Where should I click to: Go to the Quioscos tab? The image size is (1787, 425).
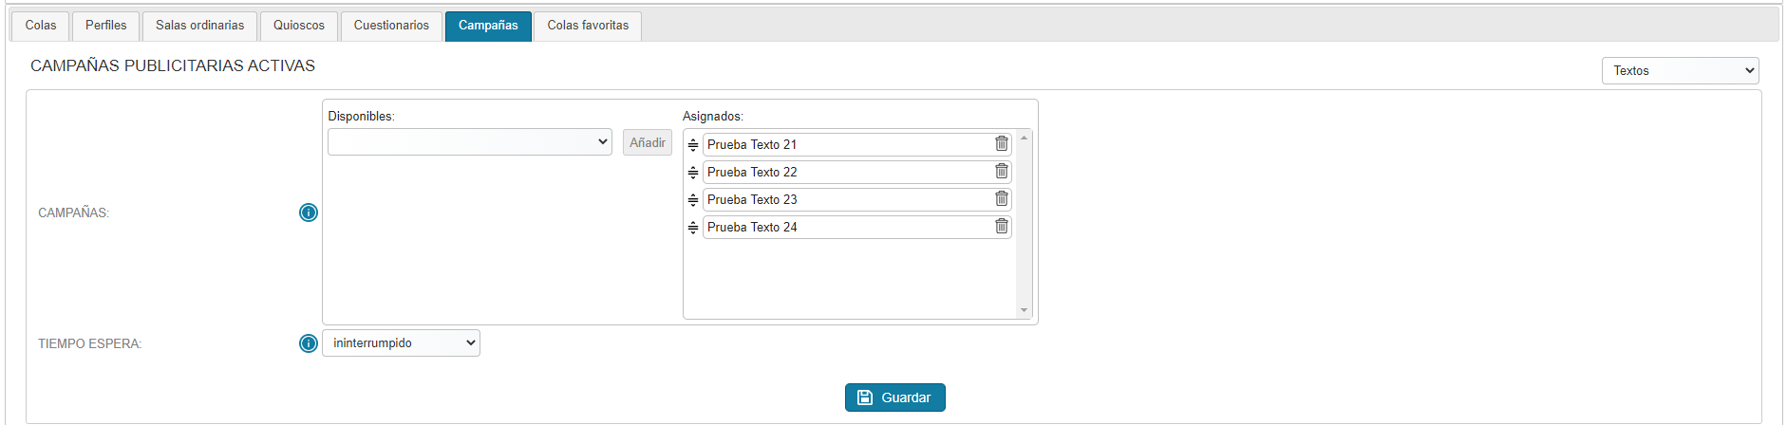[299, 26]
